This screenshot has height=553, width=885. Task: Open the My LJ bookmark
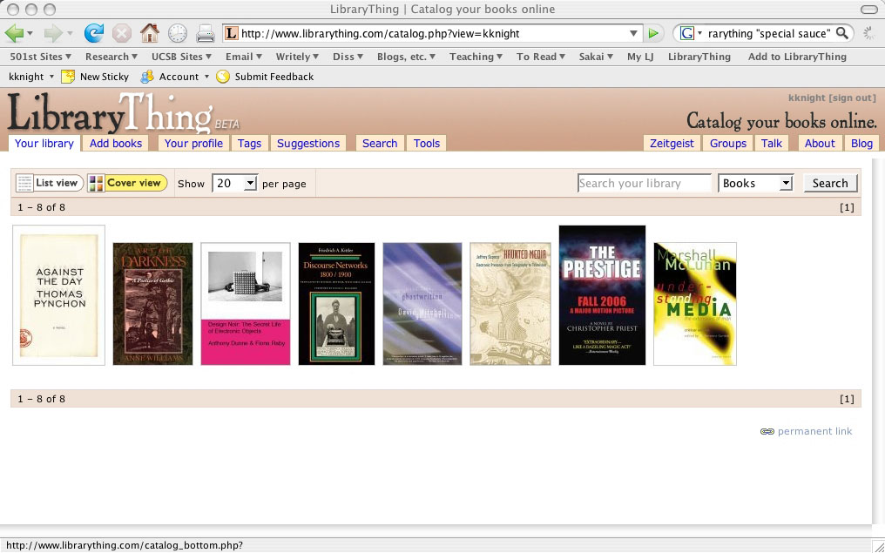tap(640, 57)
